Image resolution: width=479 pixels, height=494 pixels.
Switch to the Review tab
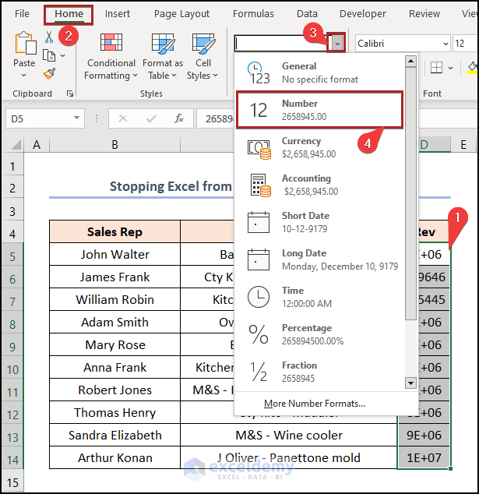pos(424,14)
